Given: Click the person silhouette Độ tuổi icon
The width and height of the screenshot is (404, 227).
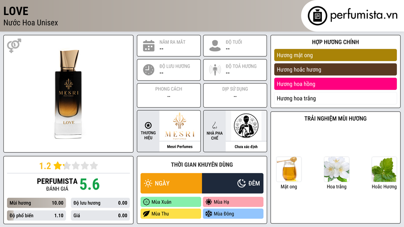Looking at the screenshot, I should click(215, 46).
